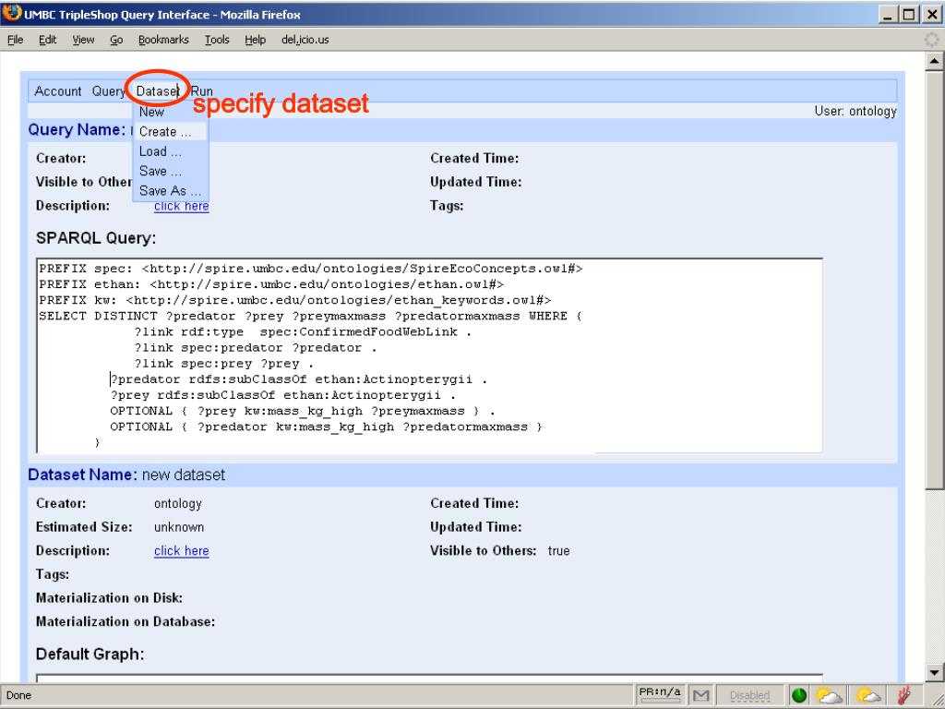Click the weather icon beside the red icon
The height and width of the screenshot is (709, 945).
[868, 695]
